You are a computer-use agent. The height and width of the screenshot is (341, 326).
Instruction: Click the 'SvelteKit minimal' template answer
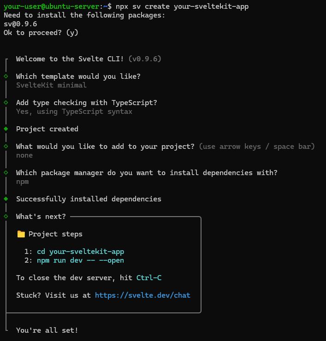point(51,85)
